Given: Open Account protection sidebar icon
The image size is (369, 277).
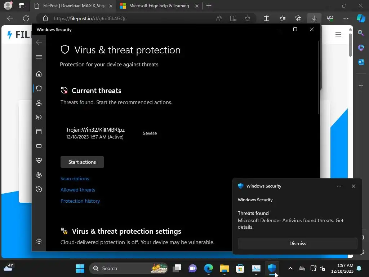Looking at the screenshot, I should pyautogui.click(x=39, y=103).
